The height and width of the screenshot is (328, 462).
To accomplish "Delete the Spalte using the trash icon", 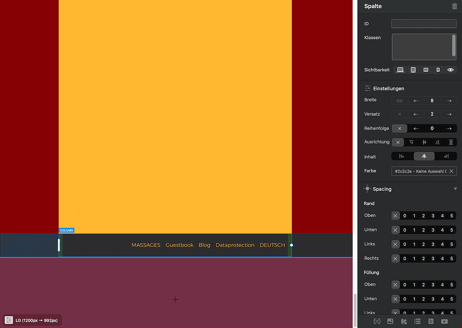I will click(x=455, y=6).
